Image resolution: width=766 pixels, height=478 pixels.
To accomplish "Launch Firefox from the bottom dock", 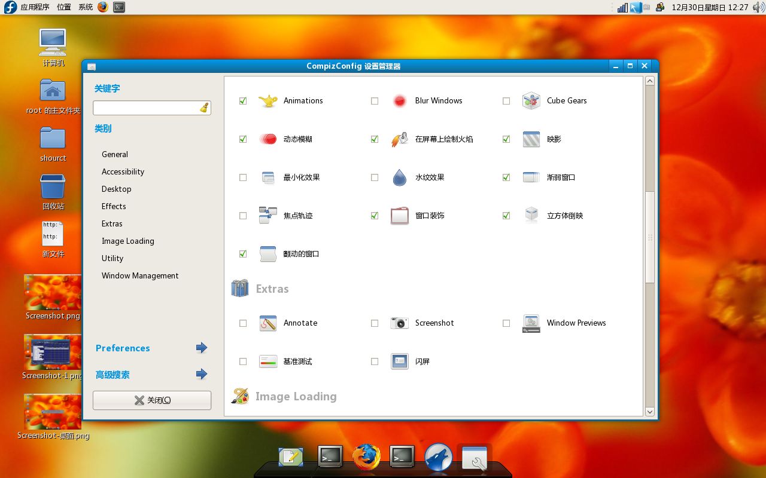I will (x=366, y=456).
